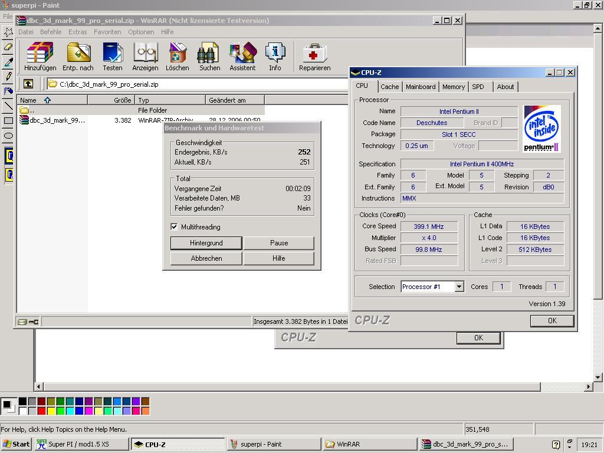Switch to the SPD tab

[478, 87]
